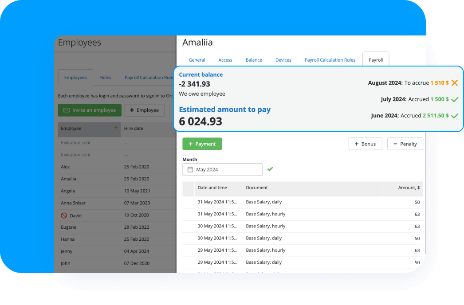This screenshot has width=464, height=305.
Task: Click the green checkmark beside June 2024
Action: pyautogui.click(x=454, y=116)
